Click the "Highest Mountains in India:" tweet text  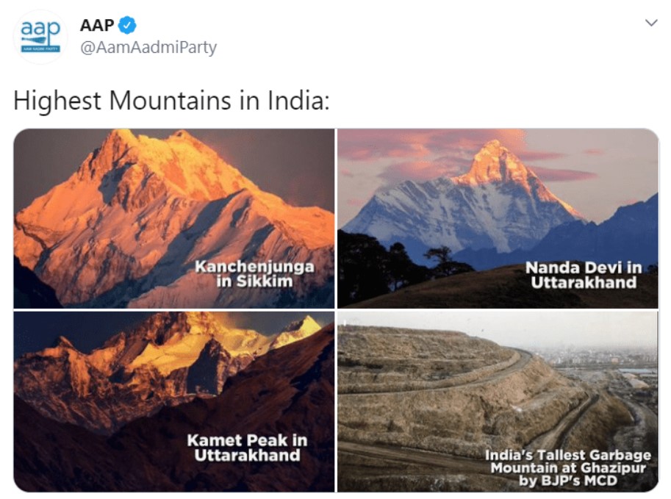[x=171, y=100]
